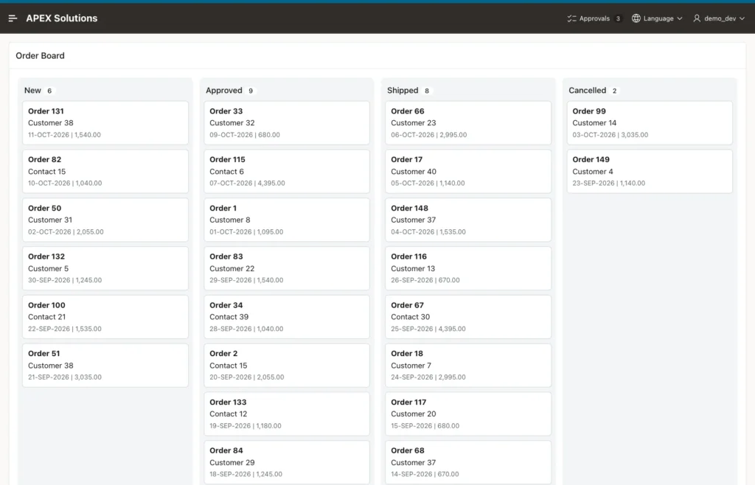Open the Order 50 card

(105, 220)
